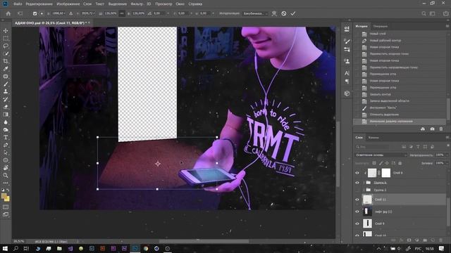Hide the Слой 9 layer
This screenshot has height=253, width=451.
(357, 223)
